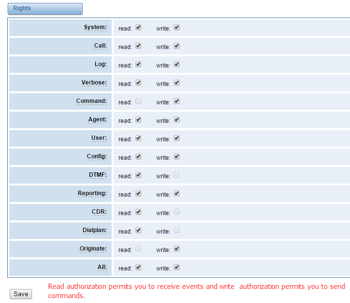The width and height of the screenshot is (350, 303).
Task: Click the Dialplan label
Action: point(95,230)
